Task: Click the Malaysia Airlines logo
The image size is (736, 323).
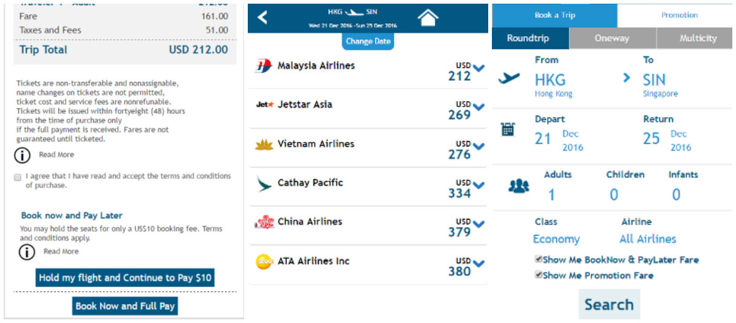Action: coord(264,66)
